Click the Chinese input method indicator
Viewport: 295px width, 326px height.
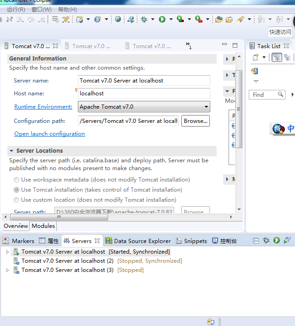(x=291, y=128)
